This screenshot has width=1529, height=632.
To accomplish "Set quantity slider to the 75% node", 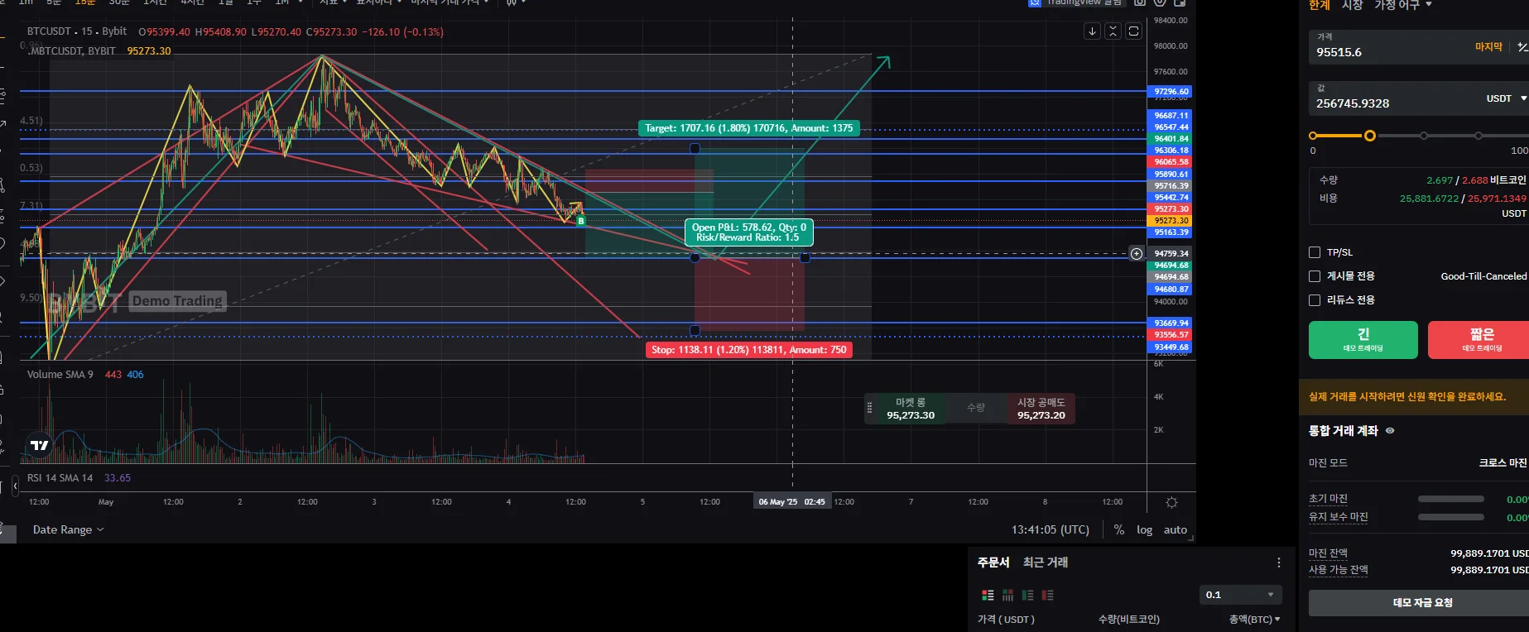I will coord(1479,136).
